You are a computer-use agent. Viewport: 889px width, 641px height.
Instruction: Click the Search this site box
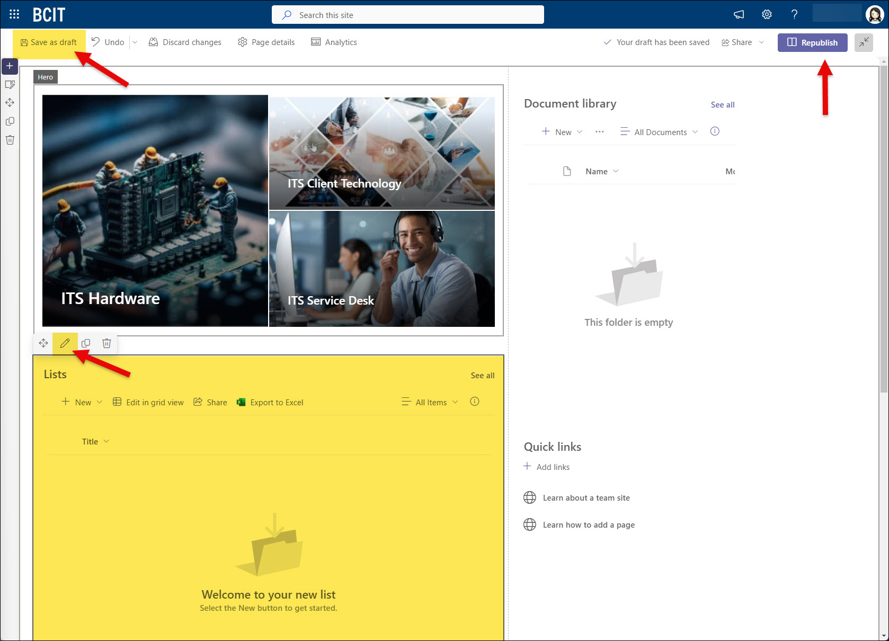(408, 15)
